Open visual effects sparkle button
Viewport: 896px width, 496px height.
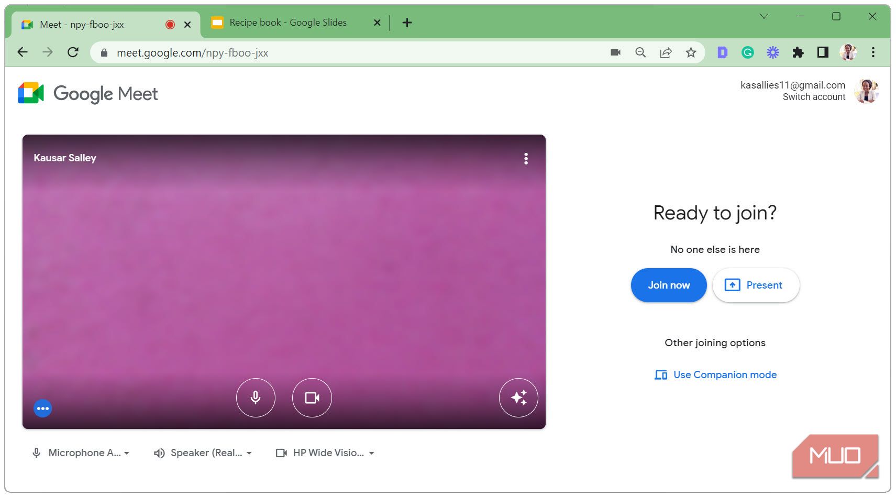click(x=518, y=398)
